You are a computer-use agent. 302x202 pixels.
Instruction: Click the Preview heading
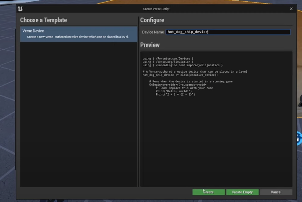[150, 45]
